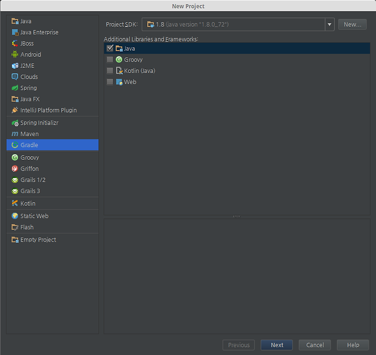
Task: Open Help for the dialog
Action: click(x=353, y=345)
